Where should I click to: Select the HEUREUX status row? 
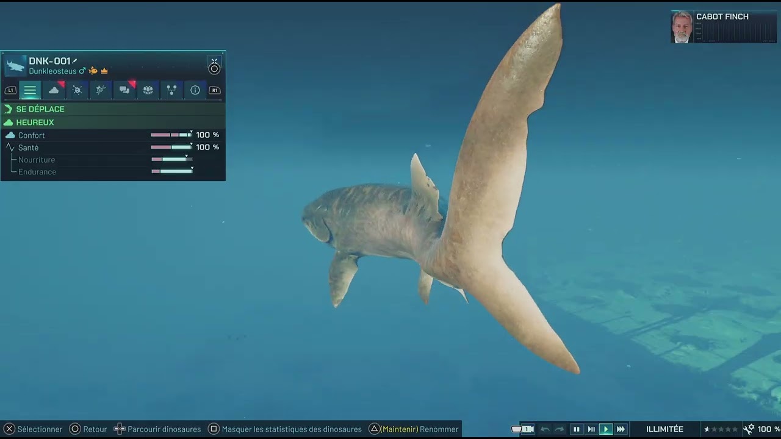point(113,122)
